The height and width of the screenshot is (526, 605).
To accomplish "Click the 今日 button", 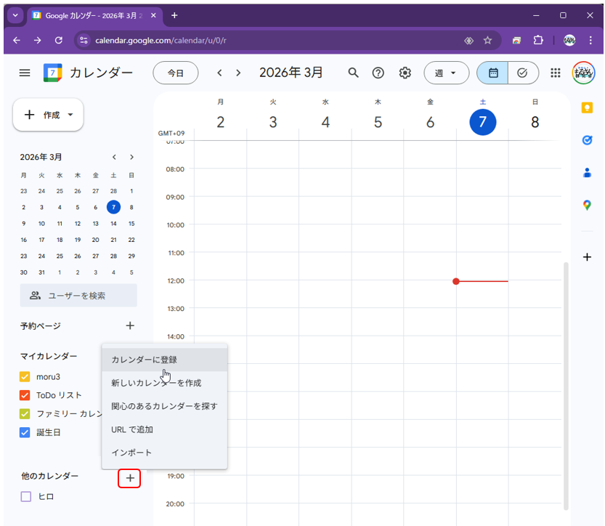I will tap(176, 73).
